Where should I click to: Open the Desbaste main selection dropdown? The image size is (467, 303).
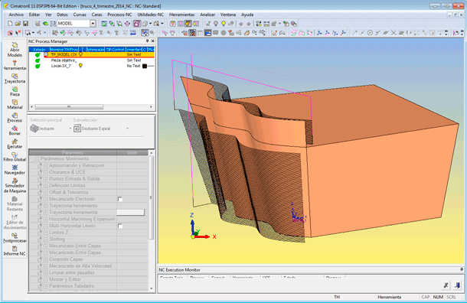pyautogui.click(x=70, y=129)
